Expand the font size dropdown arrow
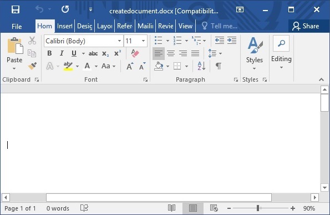Viewport: 330px width, 215px height. tap(143, 41)
